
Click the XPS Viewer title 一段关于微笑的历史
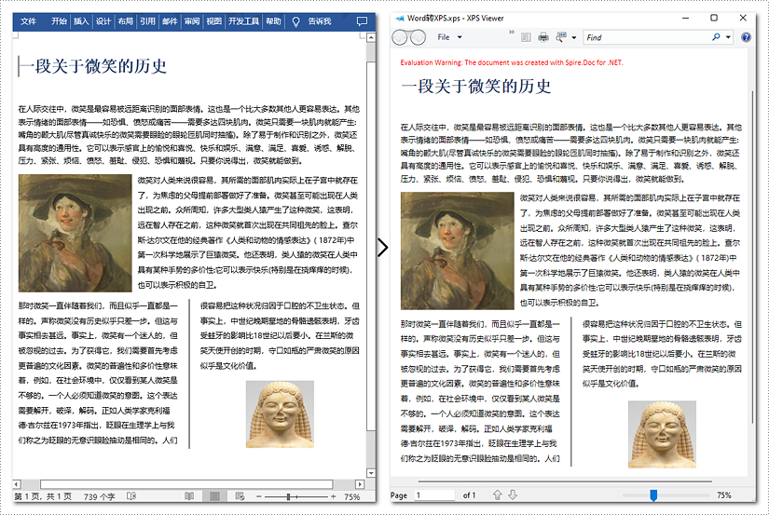(x=476, y=87)
